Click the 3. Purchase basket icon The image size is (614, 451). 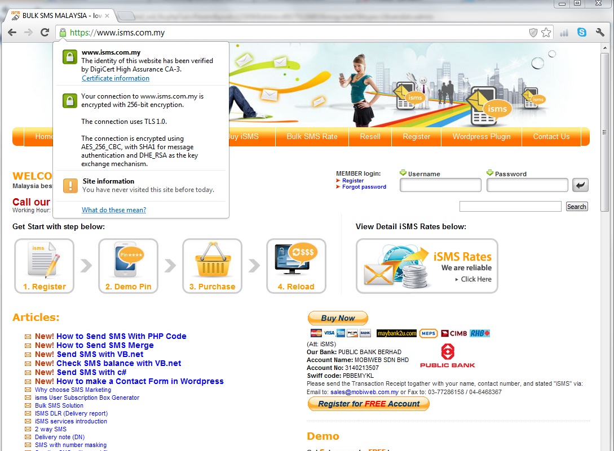(x=212, y=266)
